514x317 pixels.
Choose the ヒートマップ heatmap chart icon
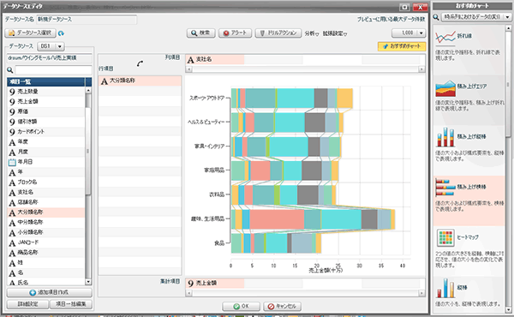pyautogui.click(x=445, y=237)
